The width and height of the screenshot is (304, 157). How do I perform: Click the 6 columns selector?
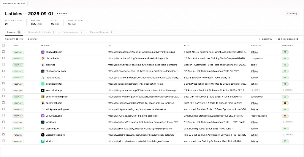(33, 39)
